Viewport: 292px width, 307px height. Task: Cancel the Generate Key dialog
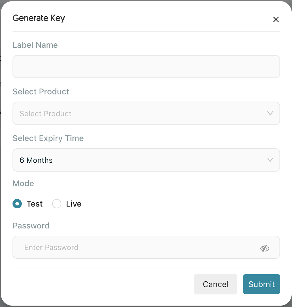click(216, 284)
